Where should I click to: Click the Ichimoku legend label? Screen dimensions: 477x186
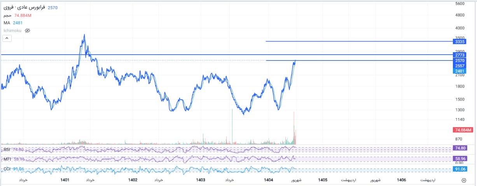pos(13,30)
